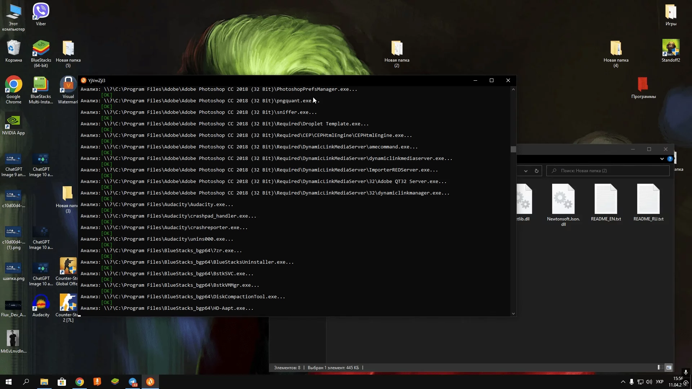692x389 pixels.
Task: Open the УКР language switcher
Action: click(660, 382)
